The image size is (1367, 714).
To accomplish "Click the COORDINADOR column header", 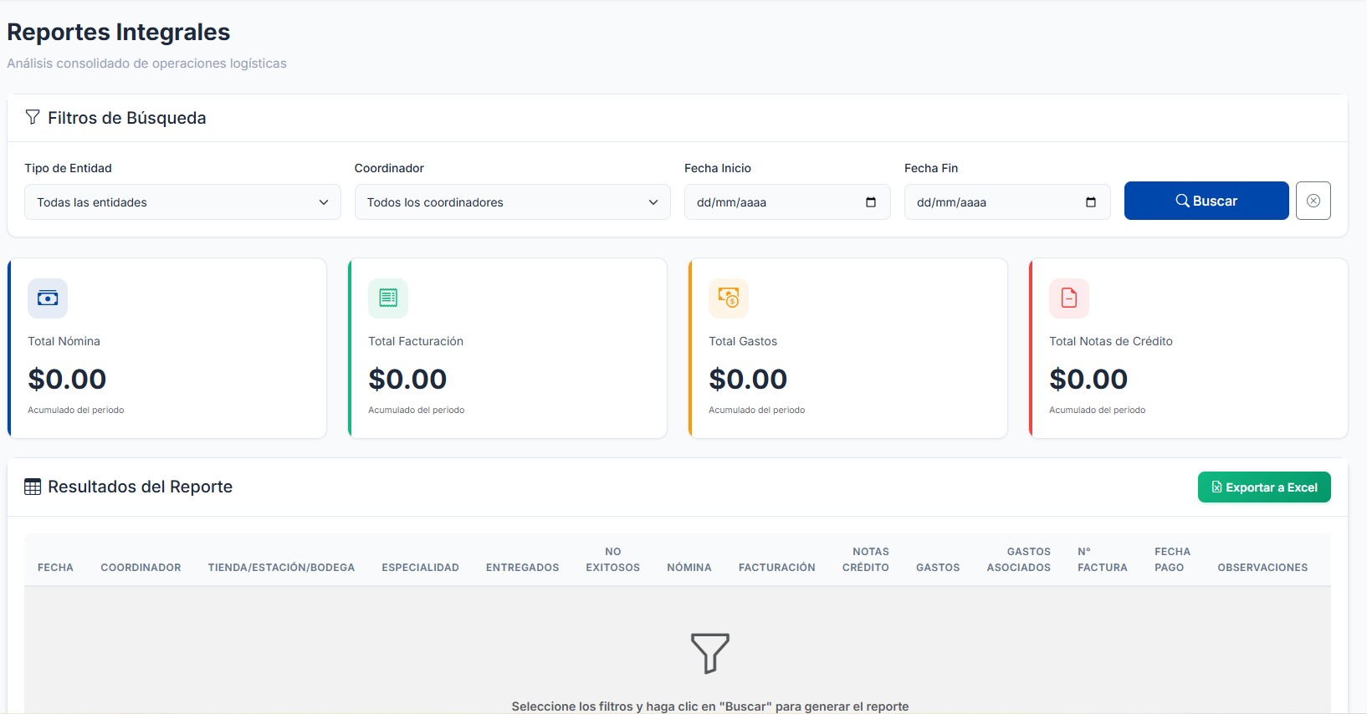I will click(141, 568).
